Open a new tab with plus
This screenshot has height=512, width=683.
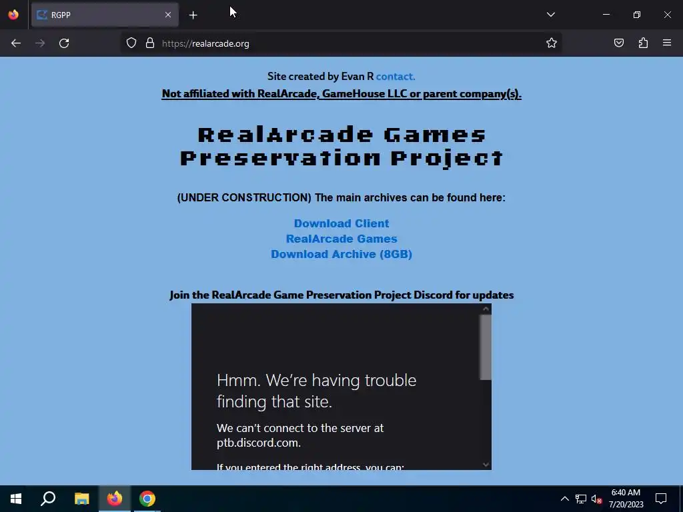pyautogui.click(x=193, y=15)
